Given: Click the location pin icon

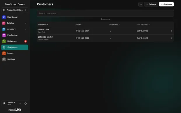Looking at the screenshot, I should point(4,10).
